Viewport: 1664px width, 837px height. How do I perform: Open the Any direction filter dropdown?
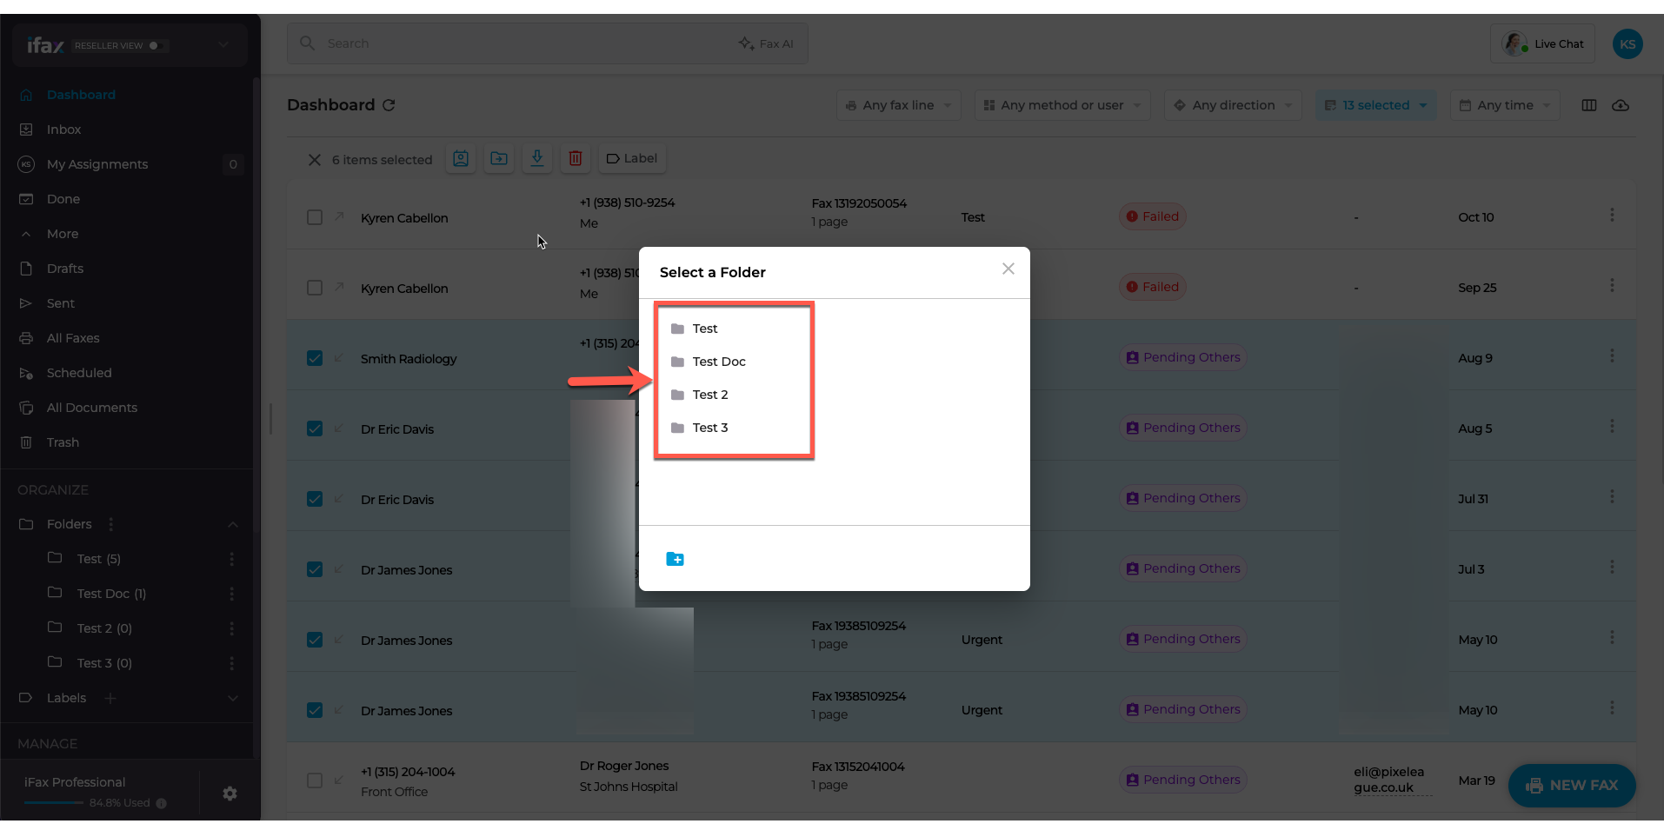coord(1232,104)
